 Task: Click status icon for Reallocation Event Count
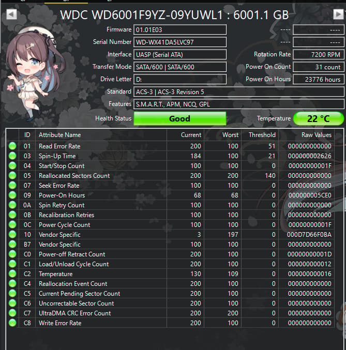[12, 283]
